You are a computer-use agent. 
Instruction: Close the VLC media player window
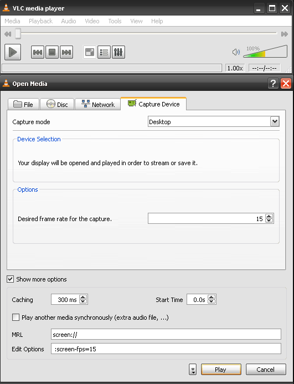click(285, 8)
